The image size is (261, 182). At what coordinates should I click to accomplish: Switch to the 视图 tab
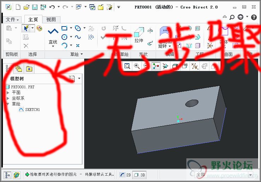pyautogui.click(x=51, y=19)
